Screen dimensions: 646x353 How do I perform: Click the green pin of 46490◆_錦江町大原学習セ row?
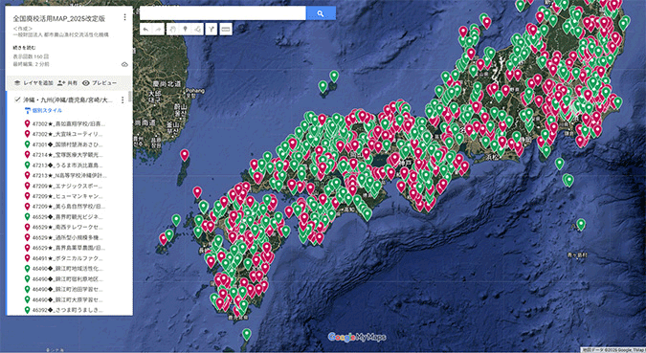(27, 299)
